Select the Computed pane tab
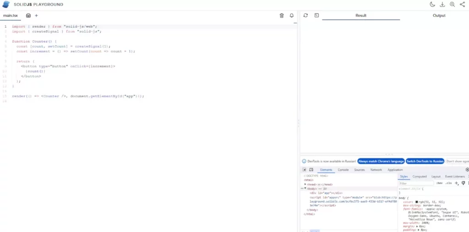 420,177
